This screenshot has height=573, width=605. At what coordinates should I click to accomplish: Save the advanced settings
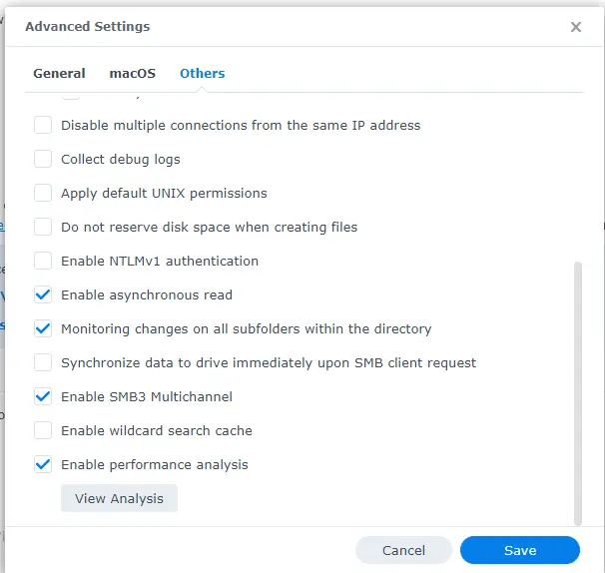point(519,550)
